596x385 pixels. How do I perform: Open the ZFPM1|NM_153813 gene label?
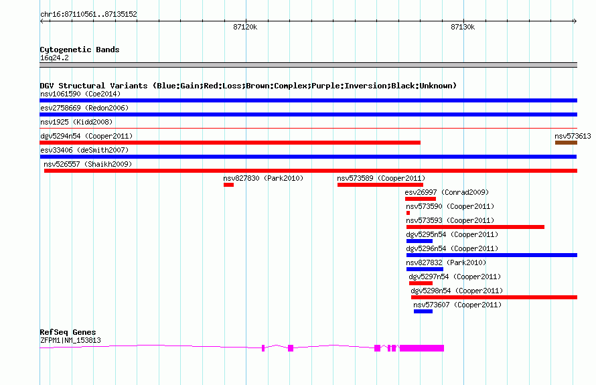(70, 341)
